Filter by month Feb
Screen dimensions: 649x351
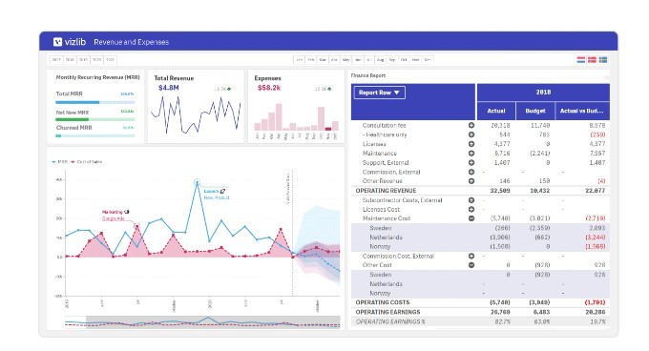point(311,60)
